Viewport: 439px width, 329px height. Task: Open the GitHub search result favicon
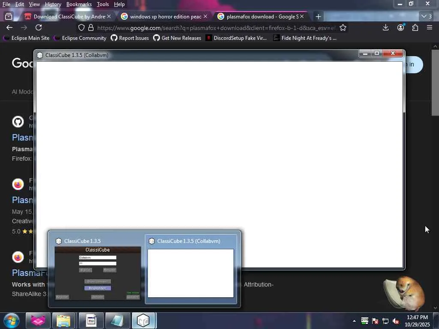pos(18,122)
